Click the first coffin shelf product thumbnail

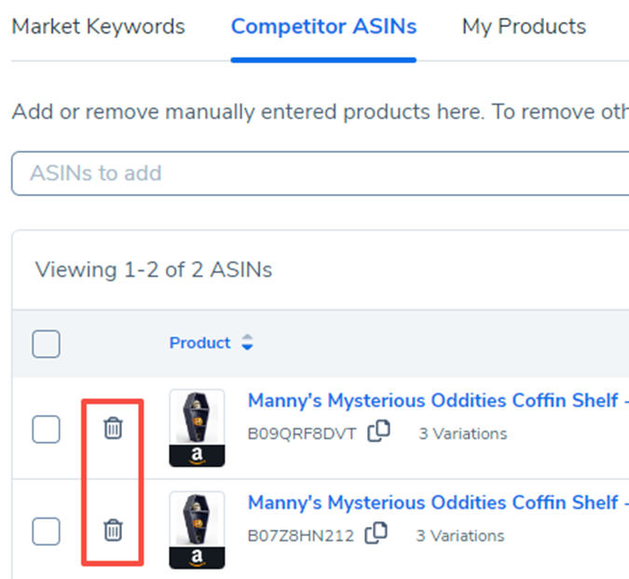(x=197, y=417)
